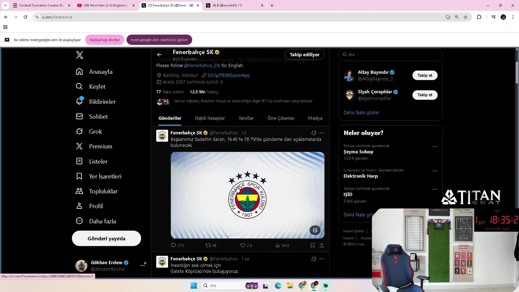Open the X logo home icon
This screenshot has width=519, height=292.
[x=79, y=56]
